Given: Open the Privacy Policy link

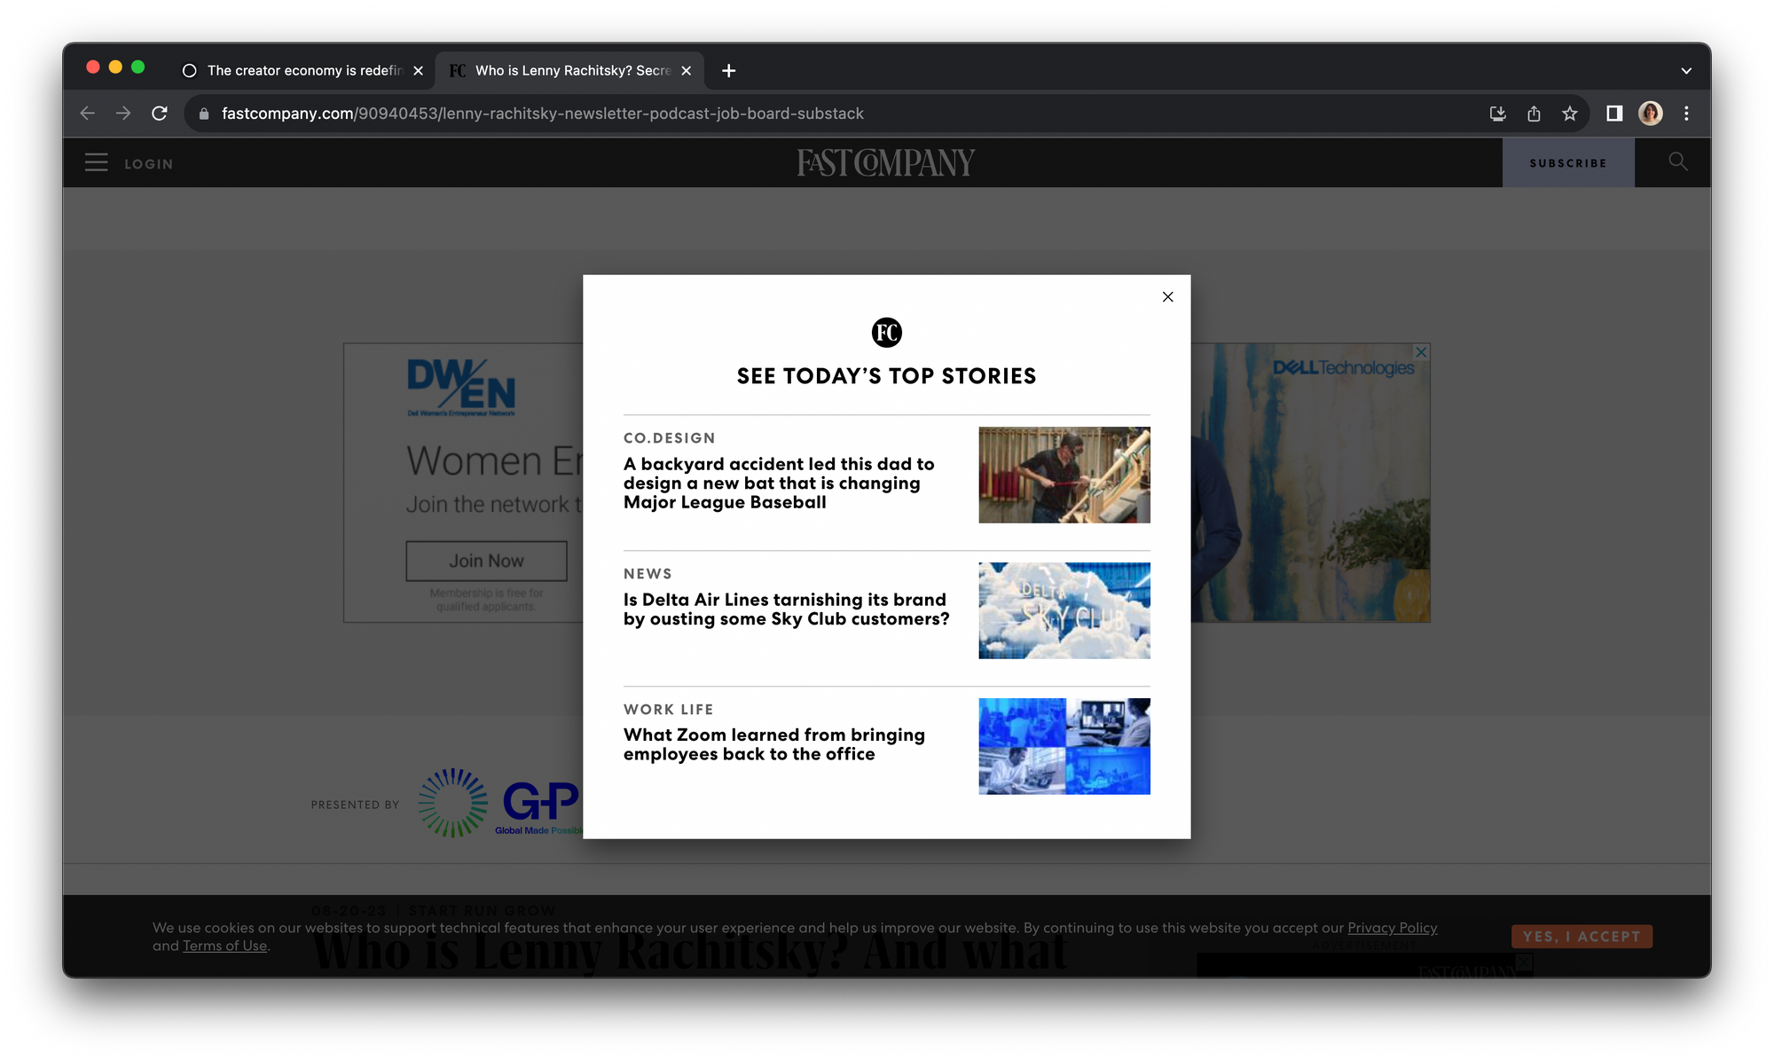Looking at the screenshot, I should point(1392,928).
